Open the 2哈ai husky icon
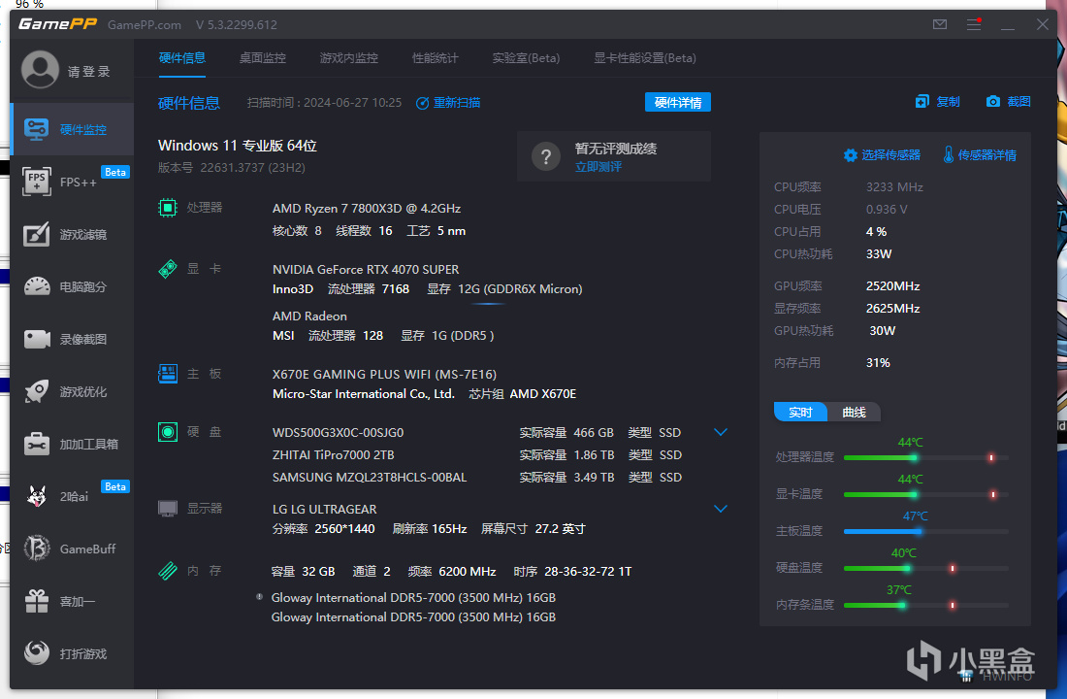Viewport: 1067px width, 699px height. (36, 496)
